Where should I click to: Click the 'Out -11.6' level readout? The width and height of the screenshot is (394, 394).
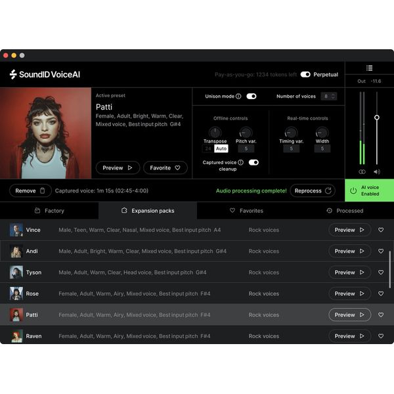(x=369, y=81)
